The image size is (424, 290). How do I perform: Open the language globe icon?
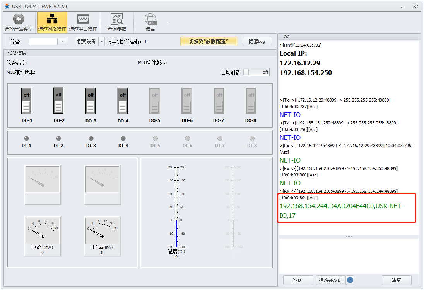coord(150,19)
